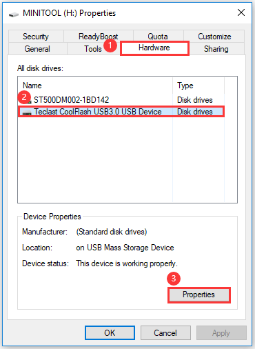Click the 'This device is working properly.' status text
Viewport: 255px width, 349px height.
127,263
